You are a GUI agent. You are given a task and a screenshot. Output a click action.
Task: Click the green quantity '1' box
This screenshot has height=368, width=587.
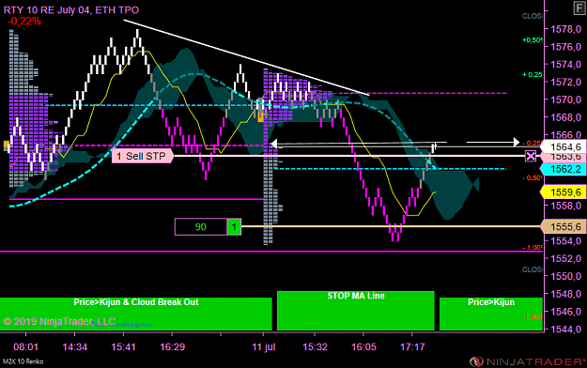(234, 227)
